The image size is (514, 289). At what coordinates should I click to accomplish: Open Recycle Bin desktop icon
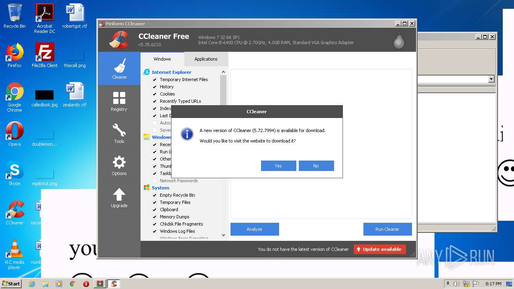(14, 16)
